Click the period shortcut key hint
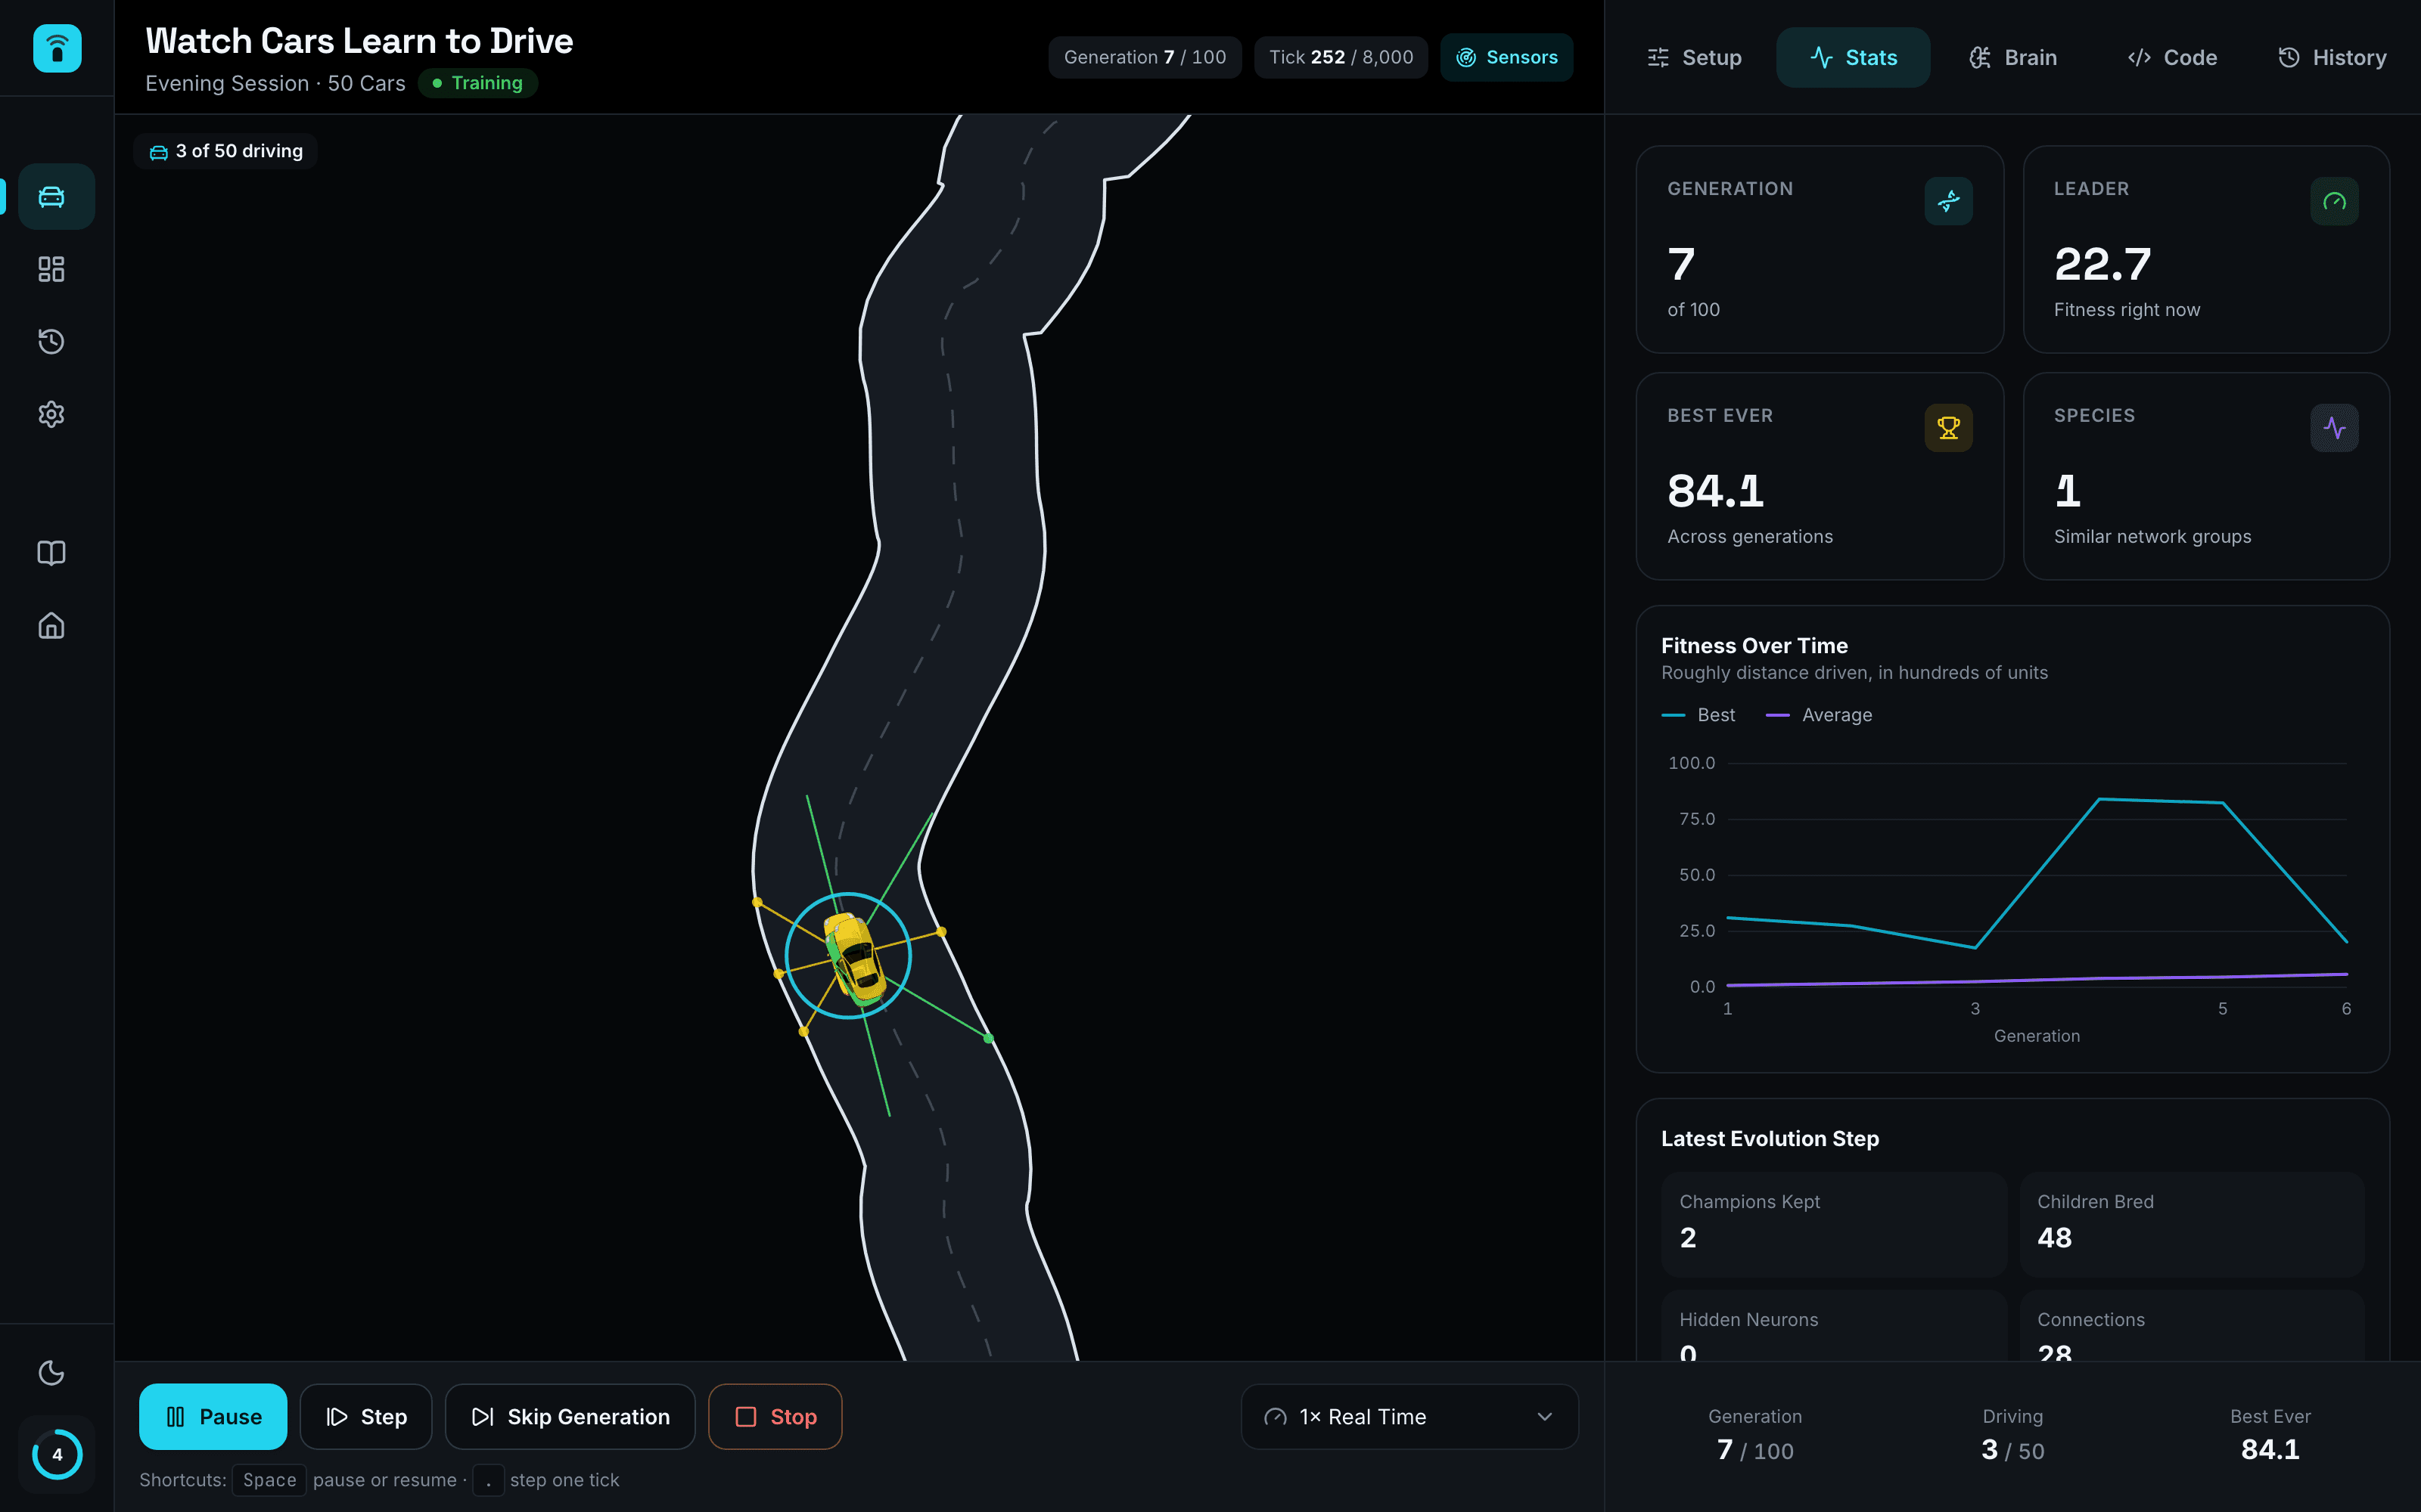The height and width of the screenshot is (1512, 2421). (x=488, y=1480)
